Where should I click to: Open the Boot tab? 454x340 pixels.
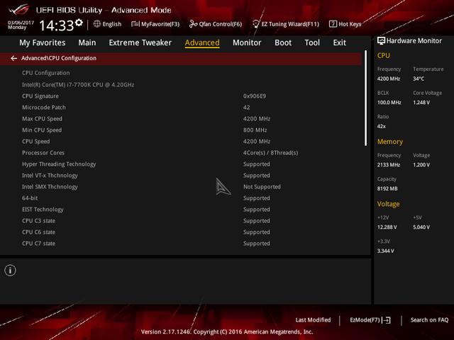click(x=283, y=42)
